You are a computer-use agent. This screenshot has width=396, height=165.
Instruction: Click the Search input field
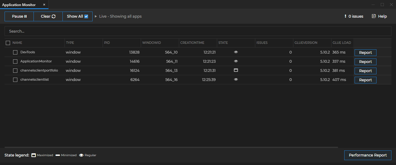(x=198, y=31)
